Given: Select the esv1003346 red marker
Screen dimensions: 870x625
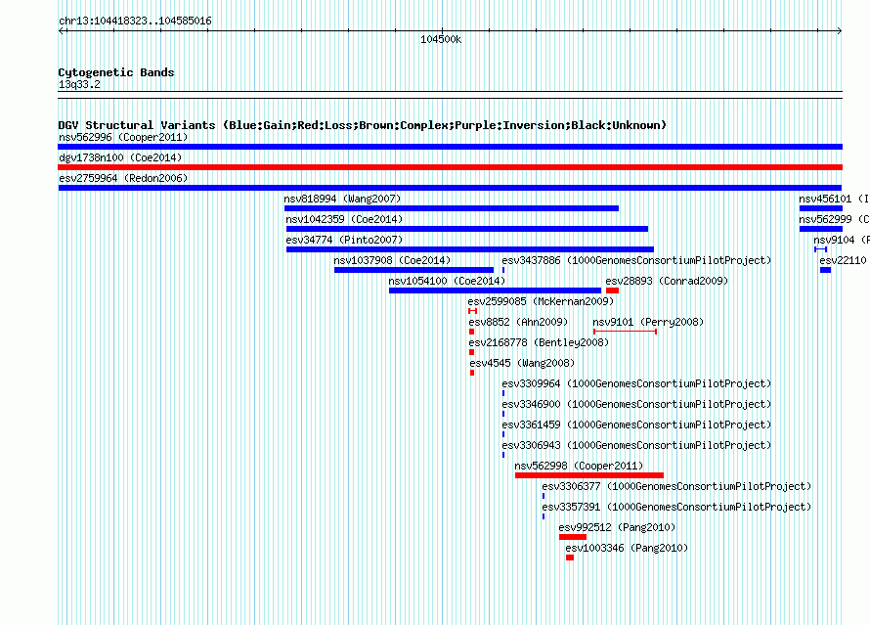Looking at the screenshot, I should coord(570,558).
